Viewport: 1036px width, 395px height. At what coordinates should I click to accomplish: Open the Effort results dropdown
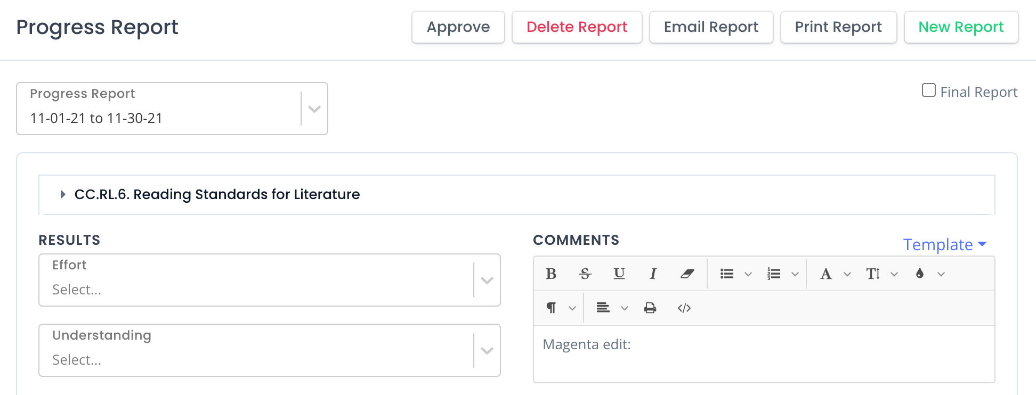click(270, 280)
